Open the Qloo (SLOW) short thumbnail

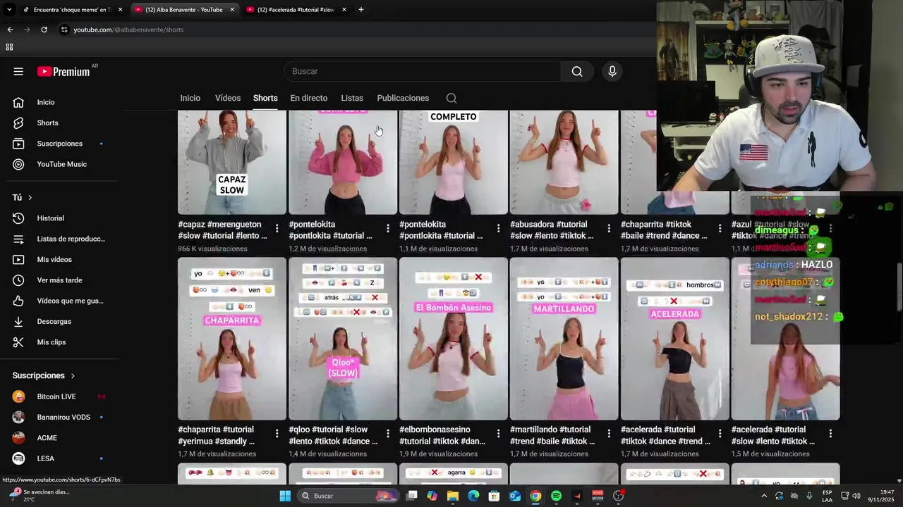point(343,339)
